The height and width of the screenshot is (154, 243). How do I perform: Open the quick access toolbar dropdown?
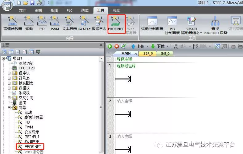pyautogui.click(x=48, y=3)
